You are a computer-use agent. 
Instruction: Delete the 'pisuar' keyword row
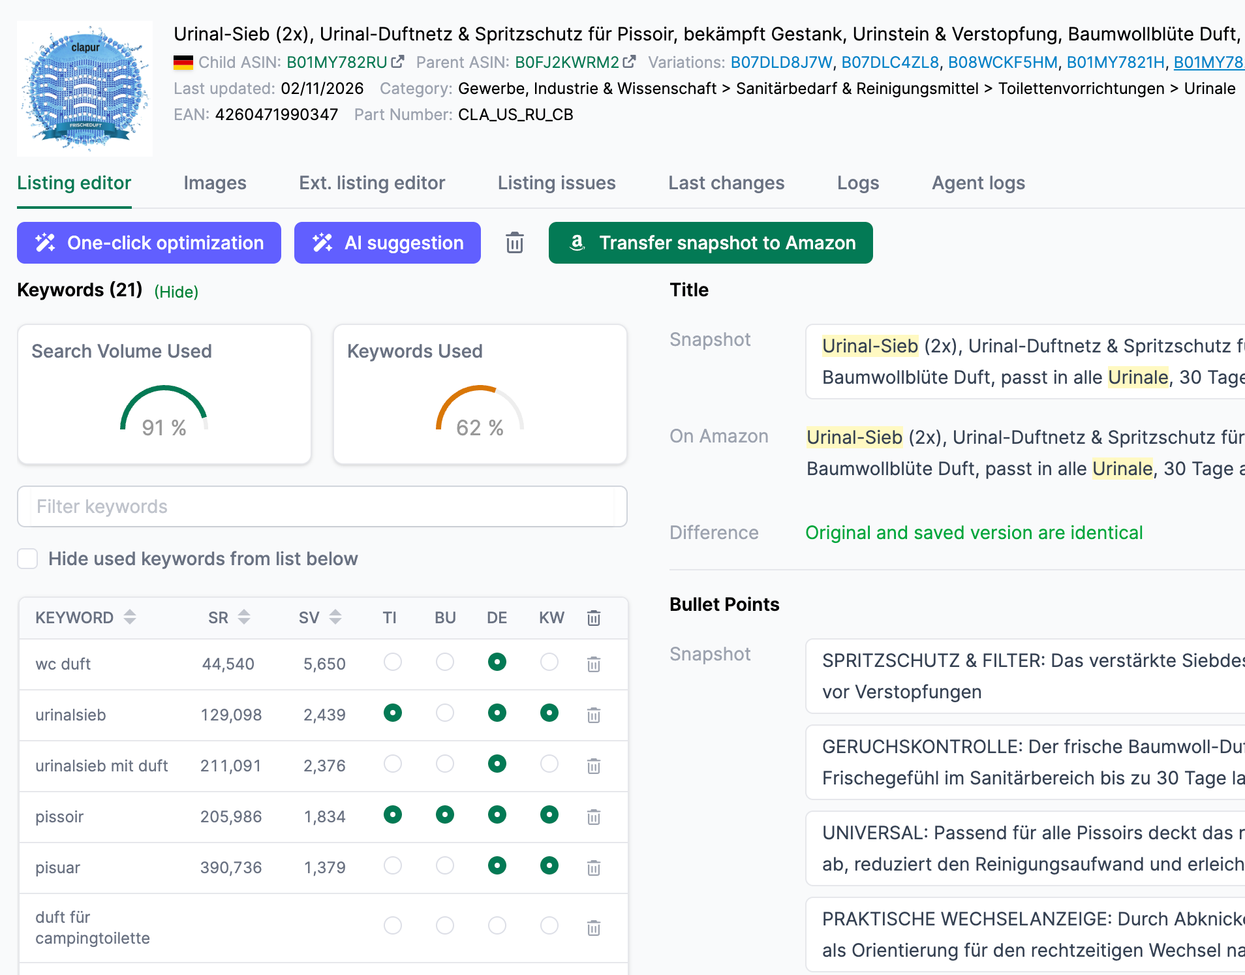(593, 868)
